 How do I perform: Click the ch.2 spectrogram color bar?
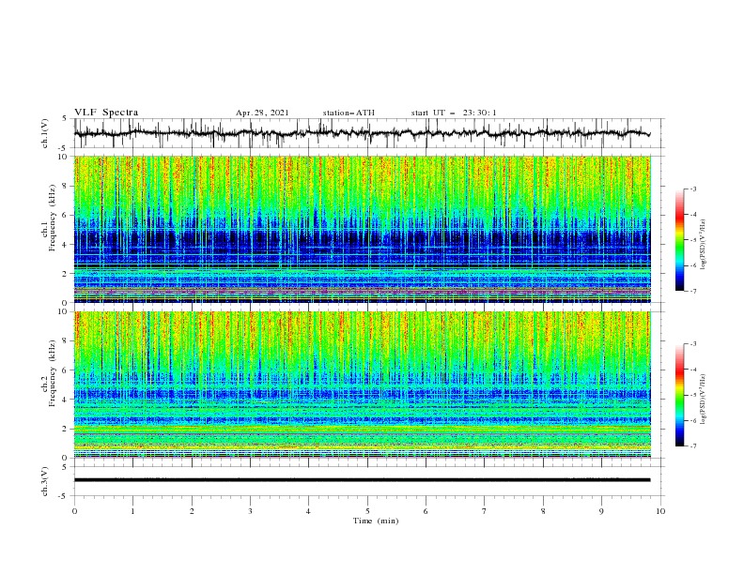tap(679, 395)
